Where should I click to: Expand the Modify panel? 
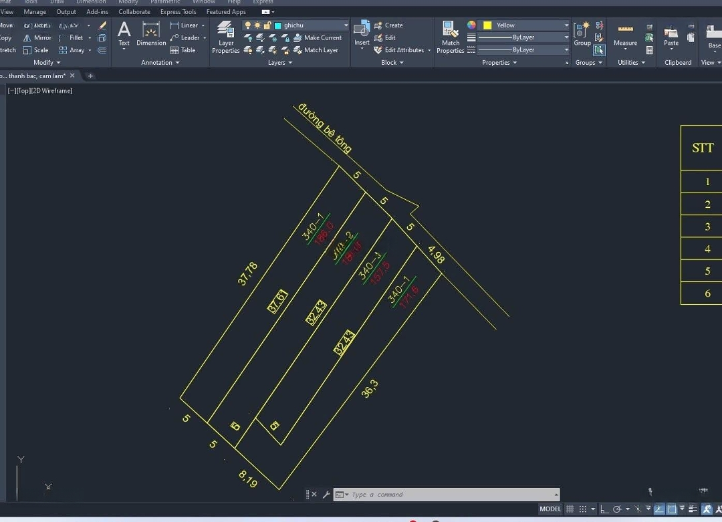pyautogui.click(x=47, y=63)
